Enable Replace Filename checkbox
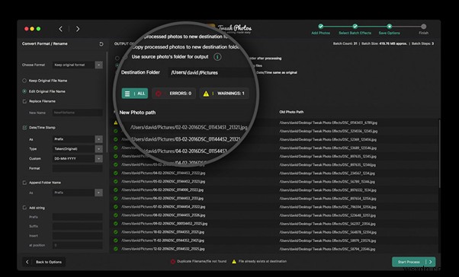459x277 pixels. click(x=24, y=101)
